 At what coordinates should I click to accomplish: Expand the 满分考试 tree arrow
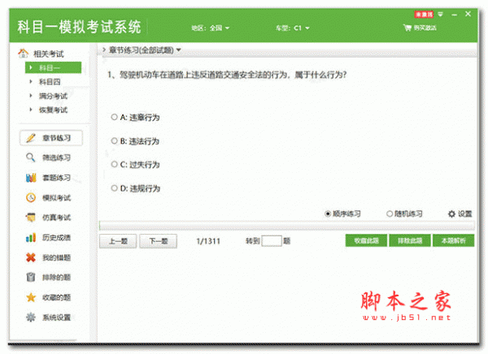tap(31, 96)
